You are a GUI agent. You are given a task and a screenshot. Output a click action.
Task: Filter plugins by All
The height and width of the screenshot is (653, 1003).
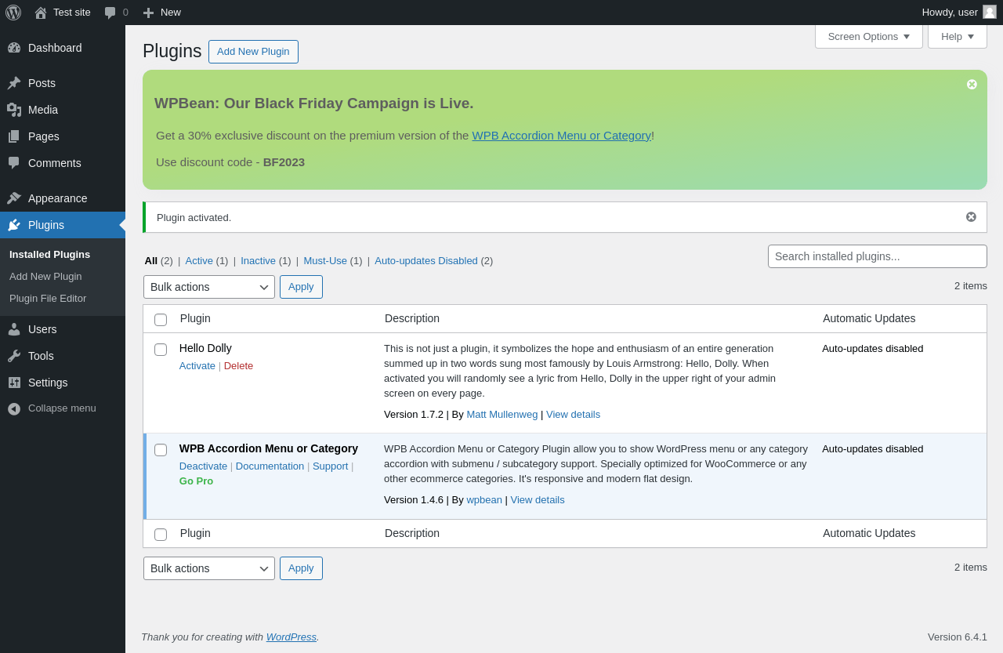point(151,261)
